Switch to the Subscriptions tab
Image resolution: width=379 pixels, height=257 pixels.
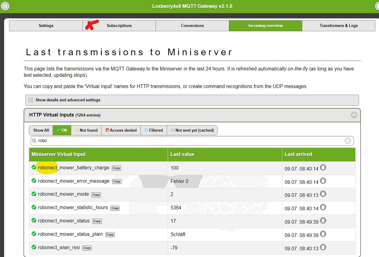click(119, 25)
